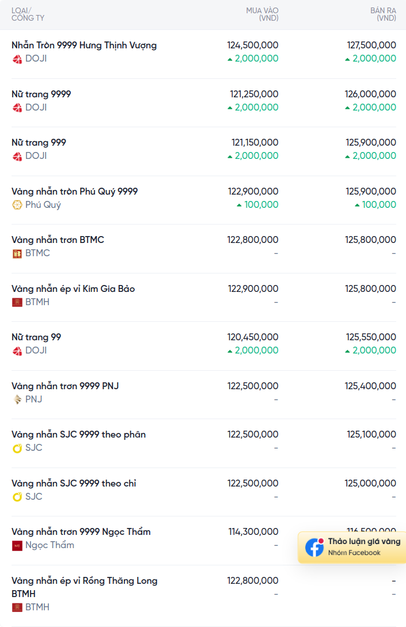406x627 pixels.
Task: Click Nữ trang 9999 buy price 121,250,000
Action: 254,94
